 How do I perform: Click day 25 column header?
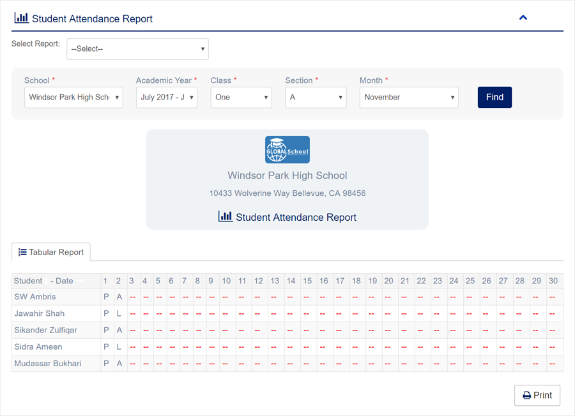pyautogui.click(x=470, y=281)
